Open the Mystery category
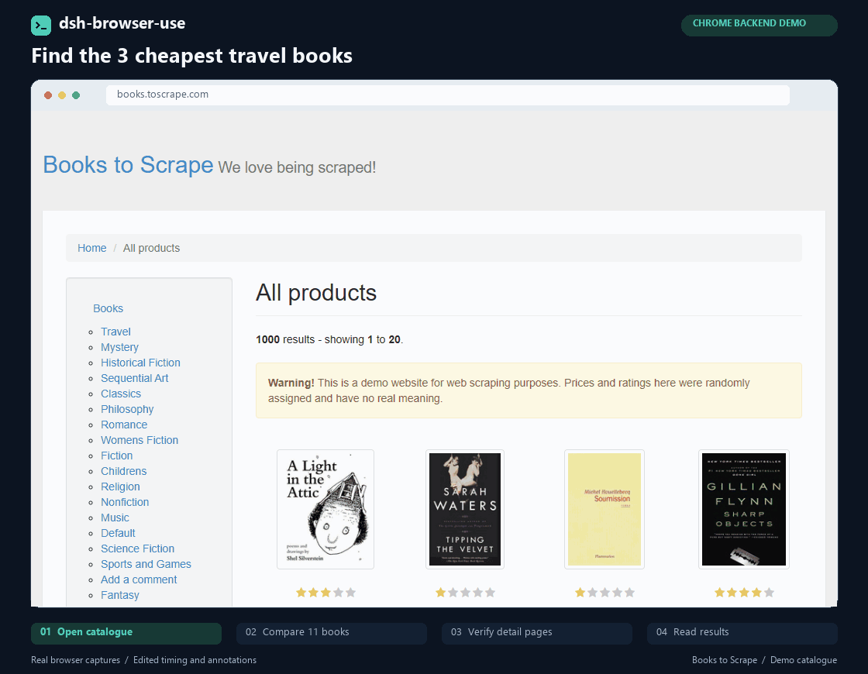868x674 pixels. click(119, 347)
